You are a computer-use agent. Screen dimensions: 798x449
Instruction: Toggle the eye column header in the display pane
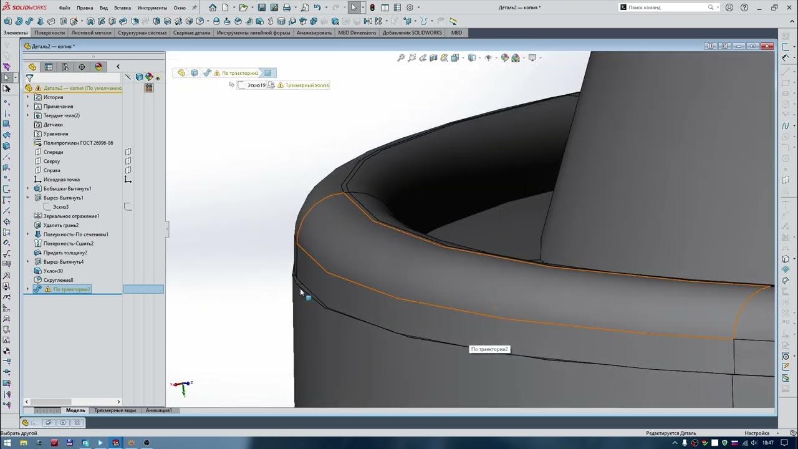tap(158, 77)
